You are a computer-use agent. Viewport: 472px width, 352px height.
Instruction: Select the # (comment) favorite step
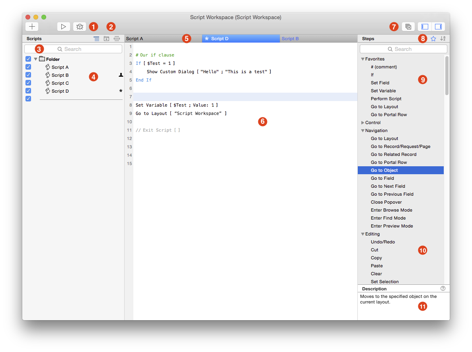384,67
